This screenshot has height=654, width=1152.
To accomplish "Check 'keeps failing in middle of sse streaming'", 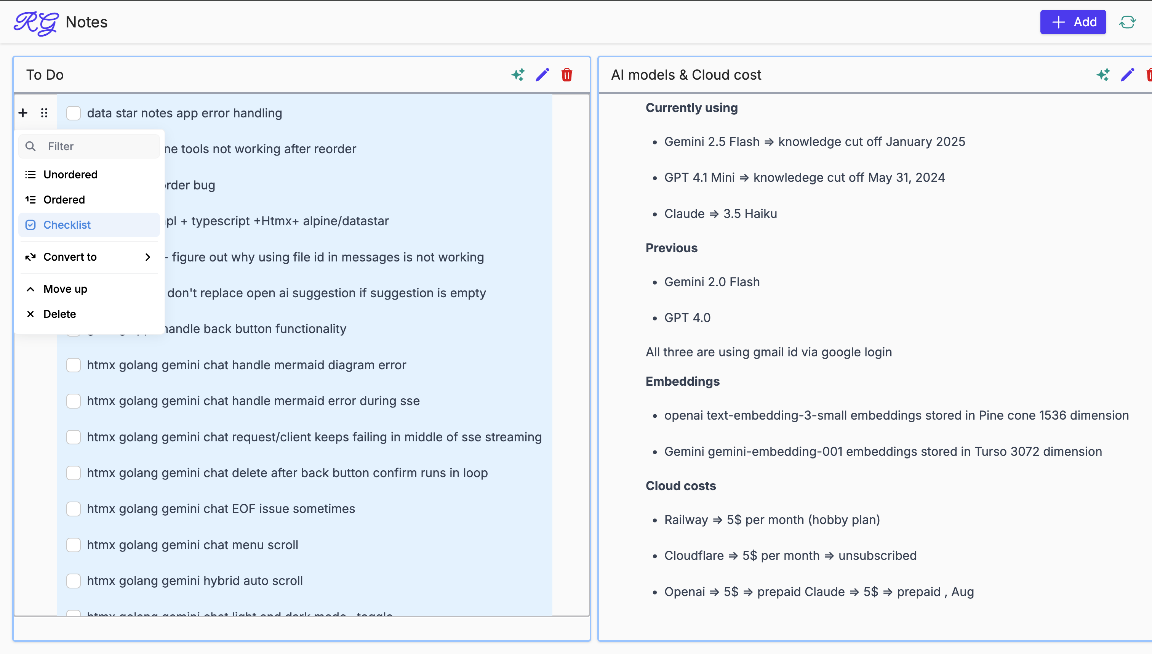I will coord(74,437).
